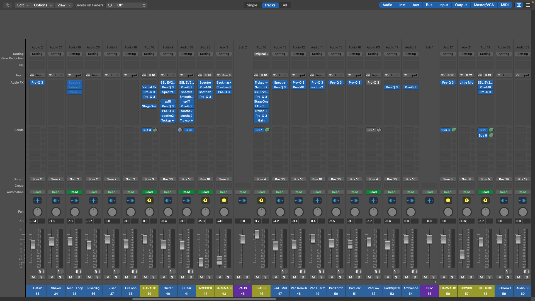Screen dimensions: 535x301
Task: Click stereo input format icon on Shaker
Action: click(x=51, y=75)
